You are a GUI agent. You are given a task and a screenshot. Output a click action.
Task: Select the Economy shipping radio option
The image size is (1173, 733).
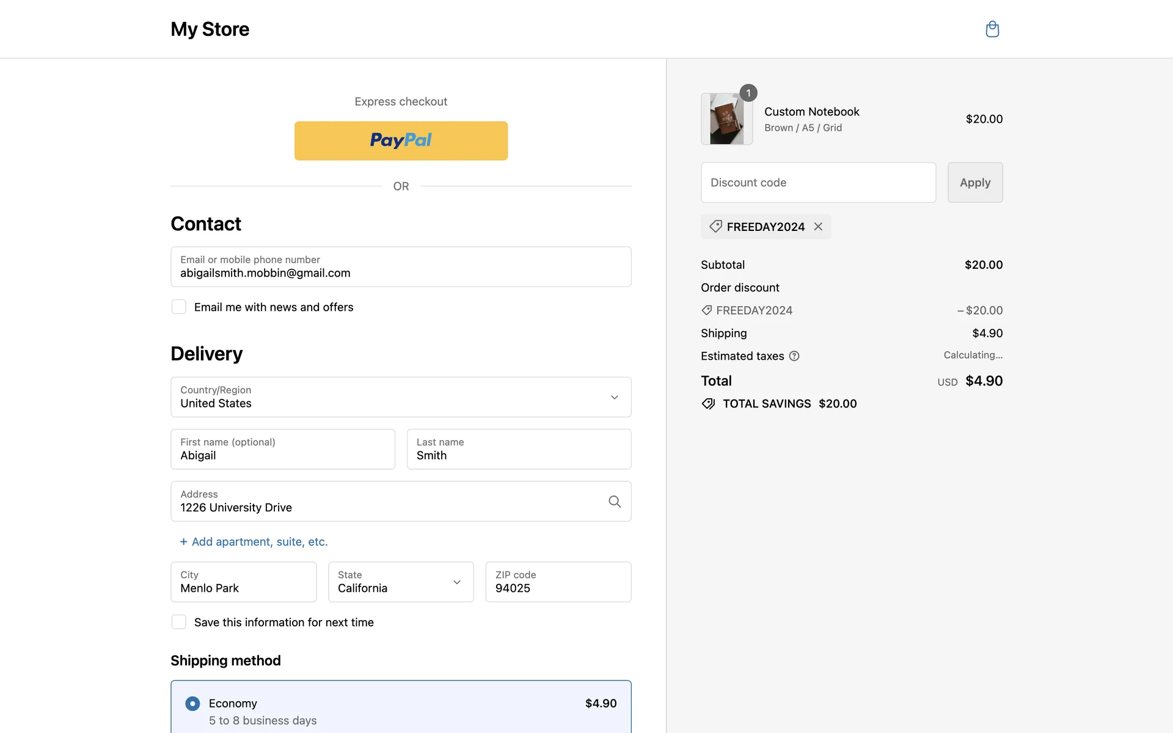pos(192,704)
